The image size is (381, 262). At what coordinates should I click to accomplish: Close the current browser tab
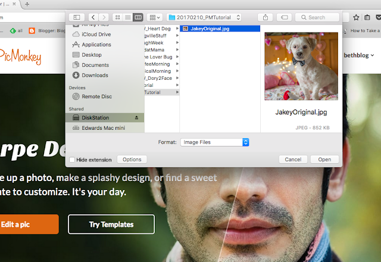tap(14, 4)
